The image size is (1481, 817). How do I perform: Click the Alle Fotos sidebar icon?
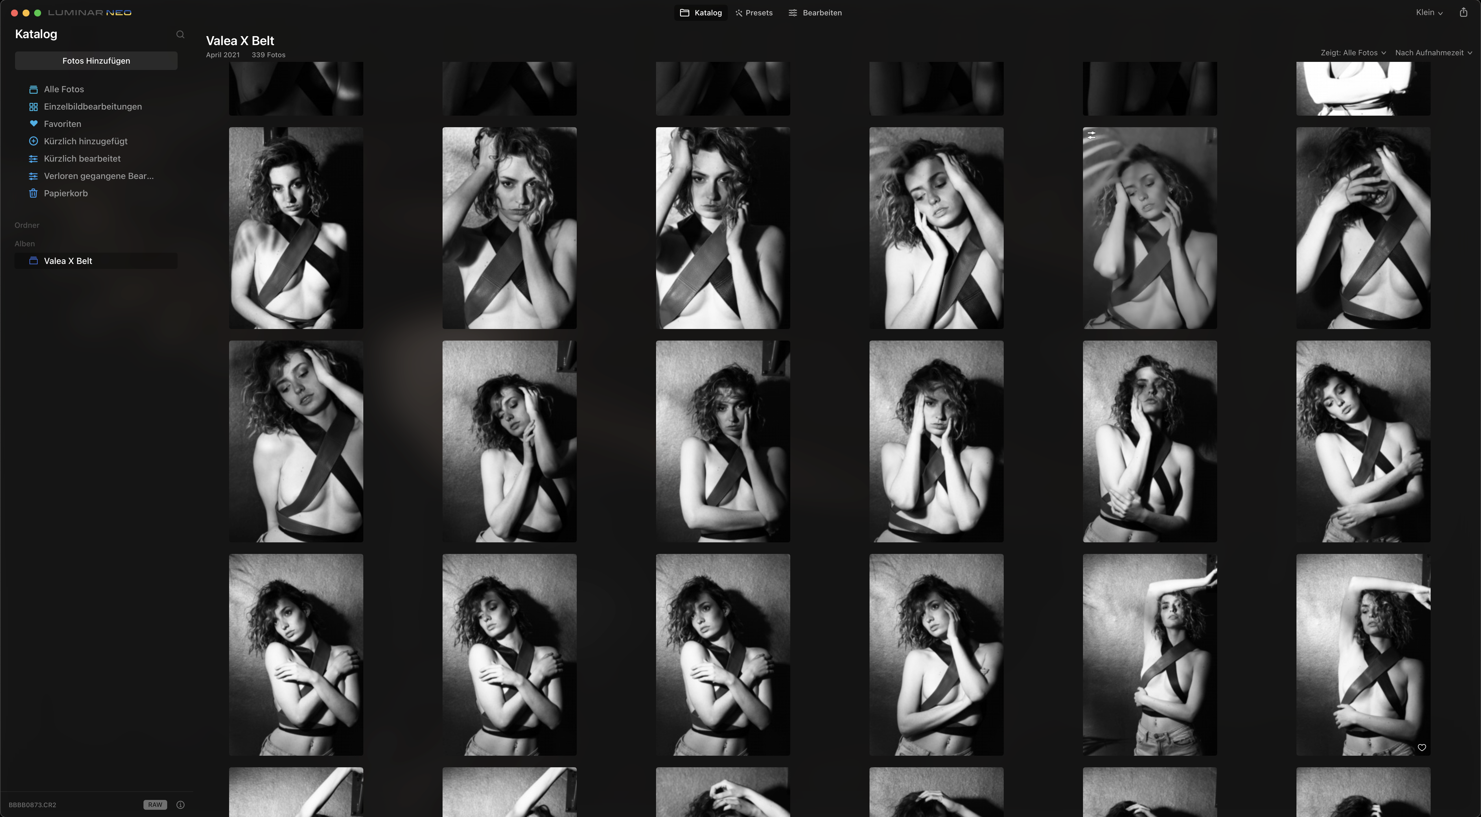coord(33,90)
